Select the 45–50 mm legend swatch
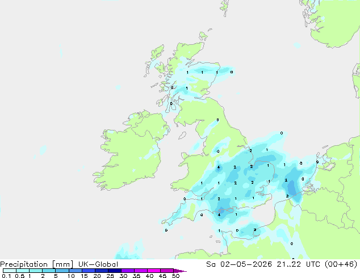 [167, 271]
